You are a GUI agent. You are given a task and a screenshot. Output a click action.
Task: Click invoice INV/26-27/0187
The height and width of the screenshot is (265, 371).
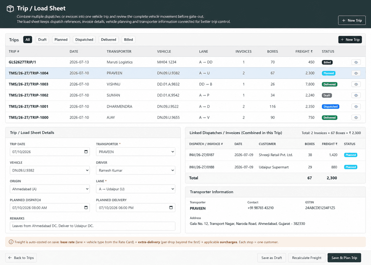tap(202, 155)
